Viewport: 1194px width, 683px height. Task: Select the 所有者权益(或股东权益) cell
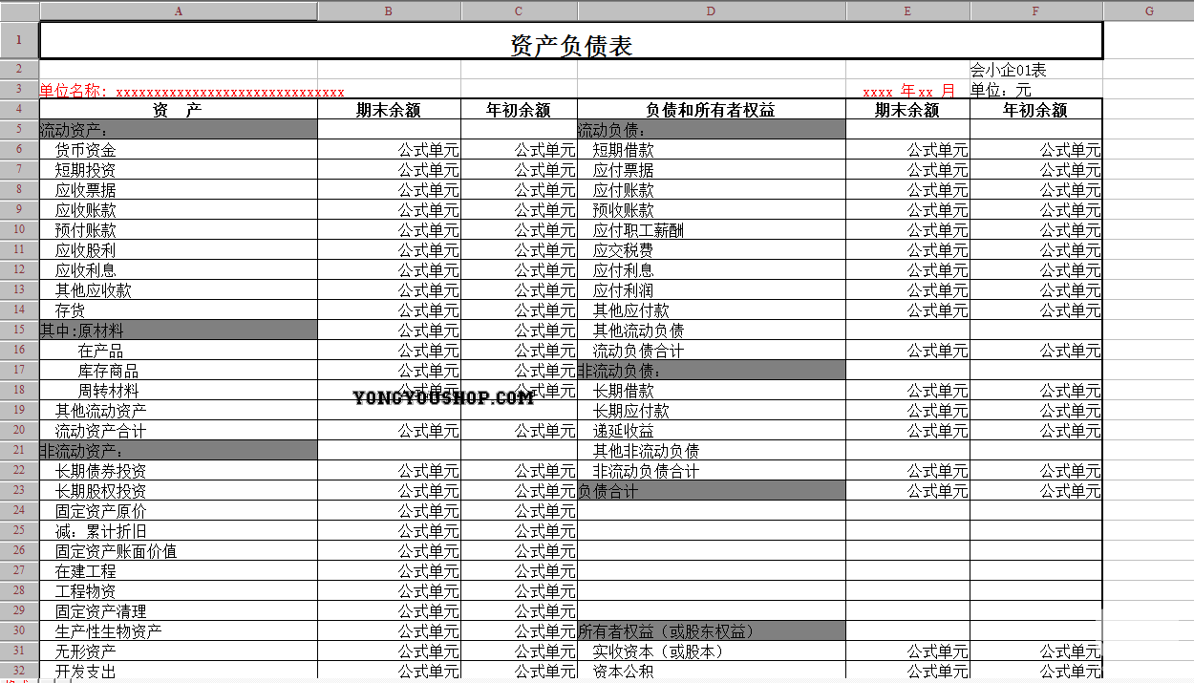(x=712, y=630)
